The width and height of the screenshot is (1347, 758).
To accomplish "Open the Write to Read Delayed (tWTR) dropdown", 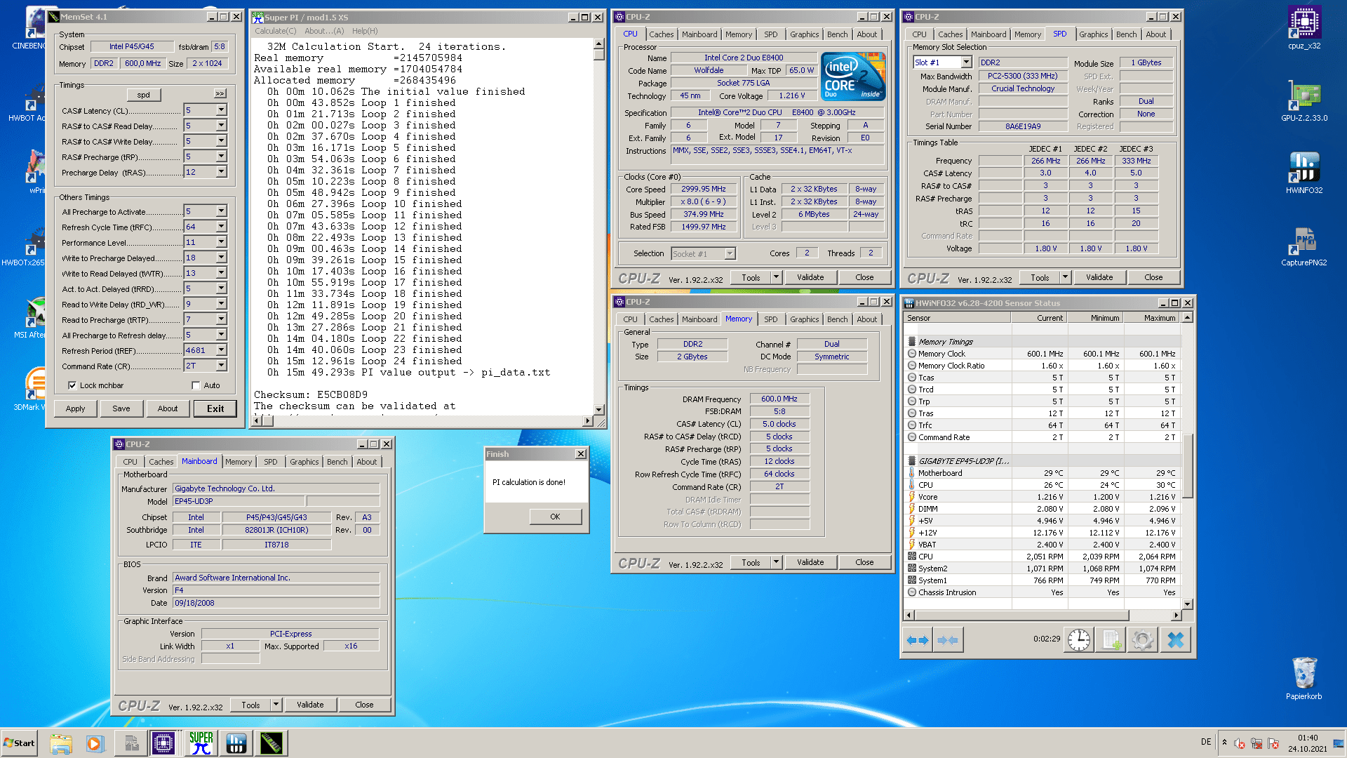I will (221, 273).
